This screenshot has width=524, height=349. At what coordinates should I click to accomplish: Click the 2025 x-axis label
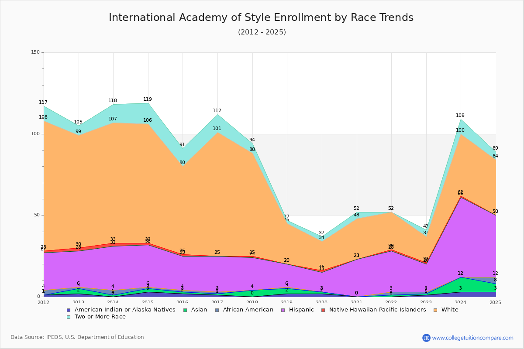click(495, 302)
